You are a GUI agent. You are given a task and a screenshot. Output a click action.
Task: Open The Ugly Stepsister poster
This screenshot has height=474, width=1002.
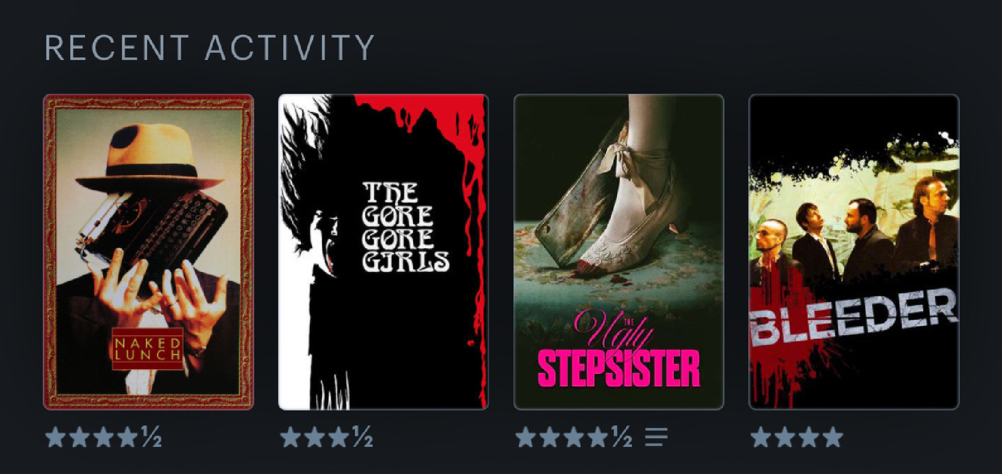coord(619,252)
